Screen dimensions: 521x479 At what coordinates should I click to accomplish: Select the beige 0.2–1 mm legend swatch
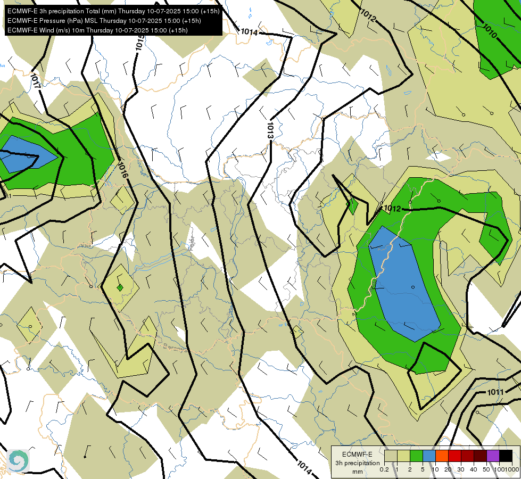(391, 456)
